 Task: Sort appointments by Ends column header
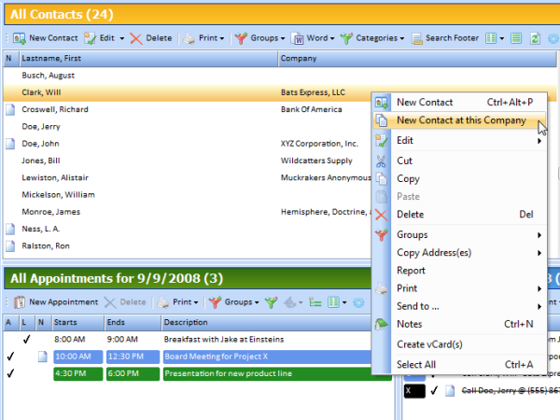[133, 323]
